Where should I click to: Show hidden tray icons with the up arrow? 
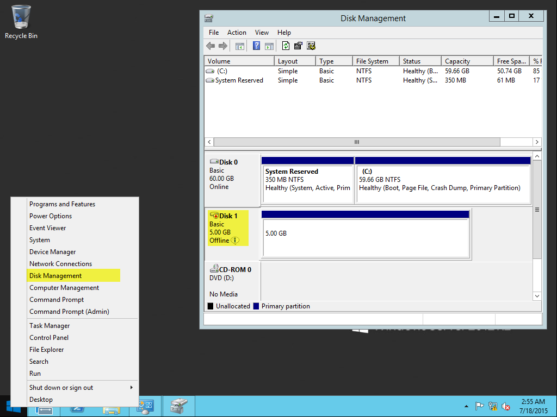point(466,406)
